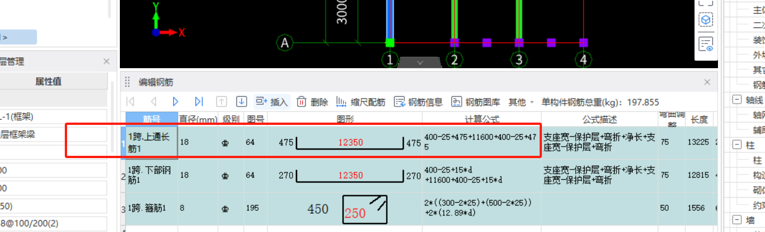
Task: Select the 柱 child item under 柱
Action: coord(759,162)
